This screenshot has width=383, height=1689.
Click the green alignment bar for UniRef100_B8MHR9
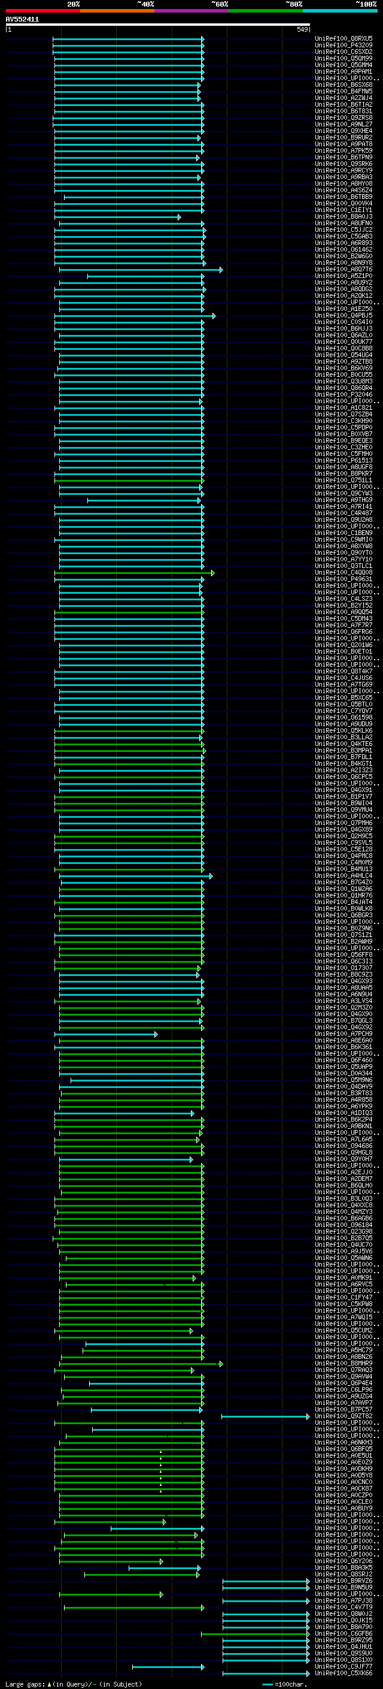pos(142,1363)
